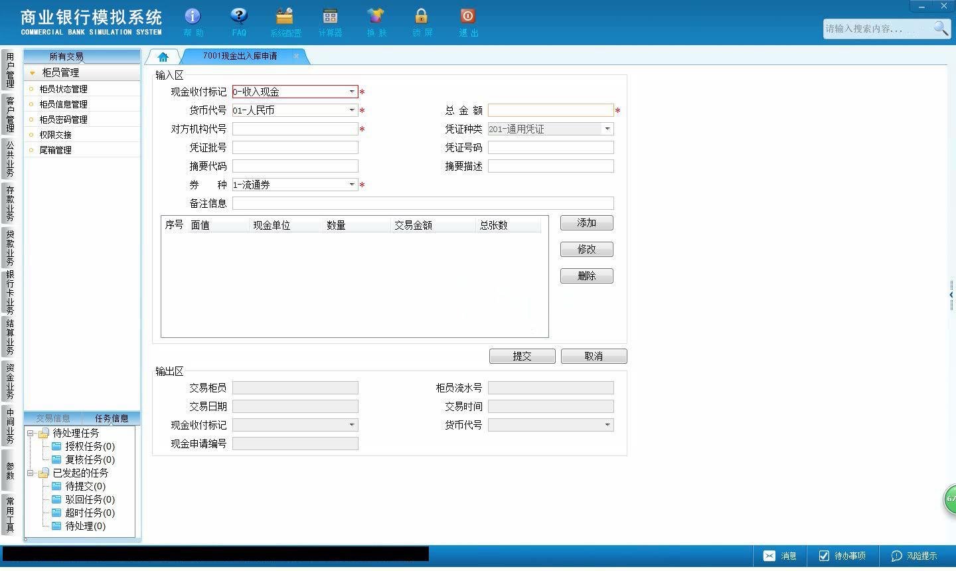Screen dimensions: 956x571
Task: Switch to the 交易信息 tab
Action: (53, 418)
